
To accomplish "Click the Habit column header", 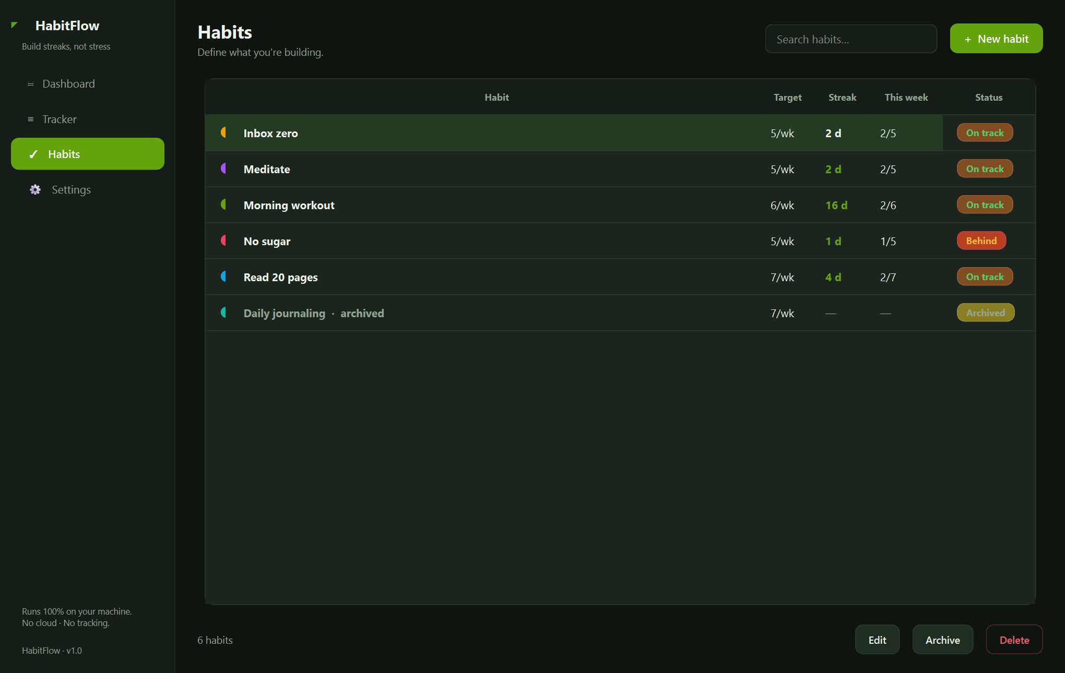I will [x=496, y=98].
